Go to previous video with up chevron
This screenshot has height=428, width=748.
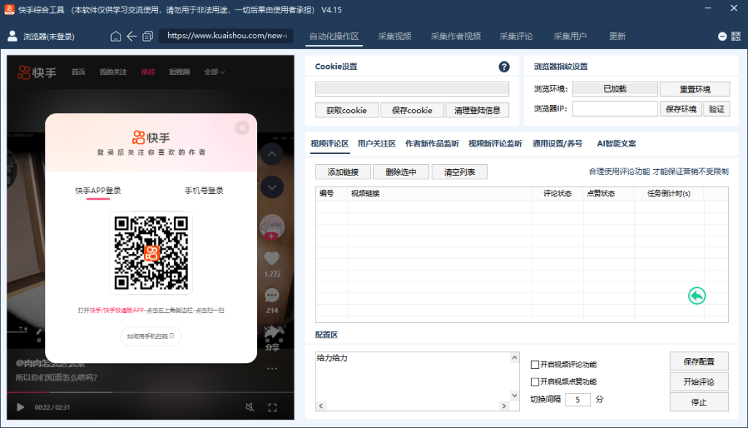click(272, 154)
